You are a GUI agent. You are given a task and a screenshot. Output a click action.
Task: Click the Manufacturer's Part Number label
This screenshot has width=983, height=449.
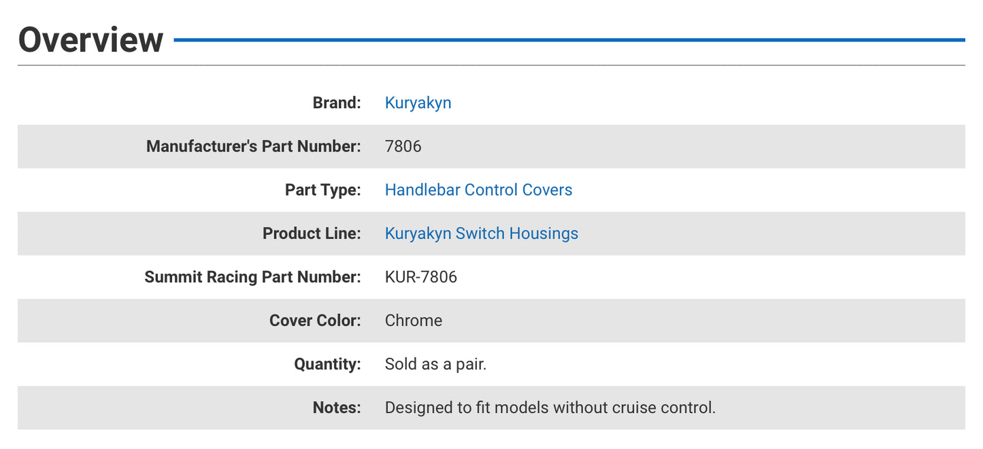(x=252, y=146)
